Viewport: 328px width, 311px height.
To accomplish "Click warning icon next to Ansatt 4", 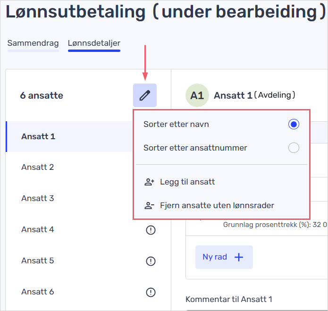I will tap(151, 230).
